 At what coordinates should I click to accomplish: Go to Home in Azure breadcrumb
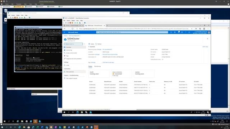65,36
